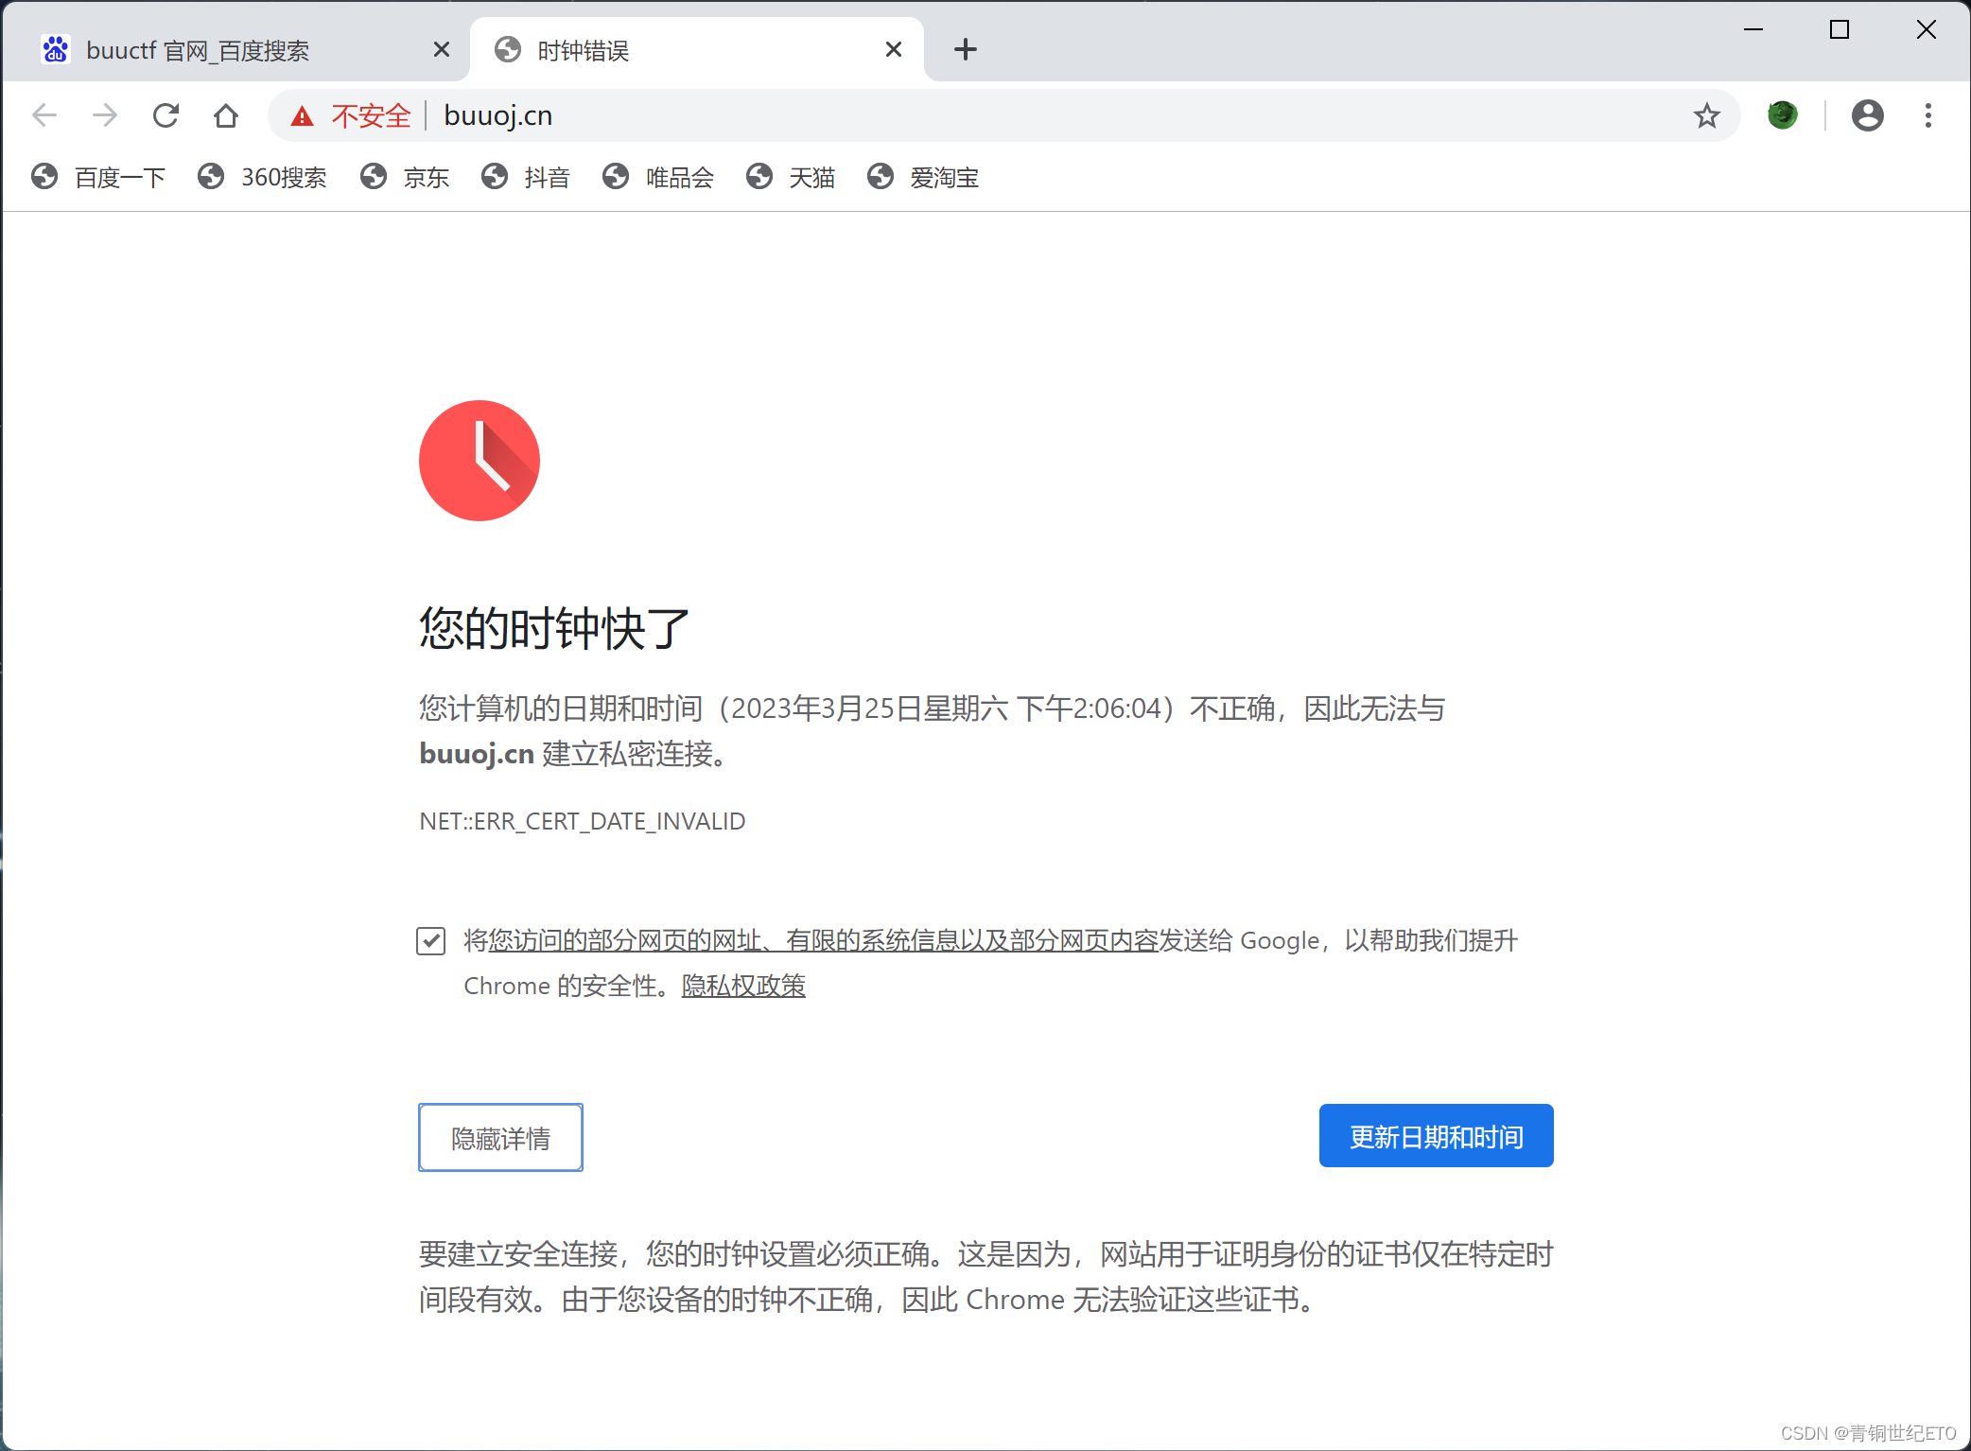Screen dimensions: 1971x1451
Task: Click NET::ERR_CERT_DATE_INVALID error code
Action: pyautogui.click(x=582, y=821)
